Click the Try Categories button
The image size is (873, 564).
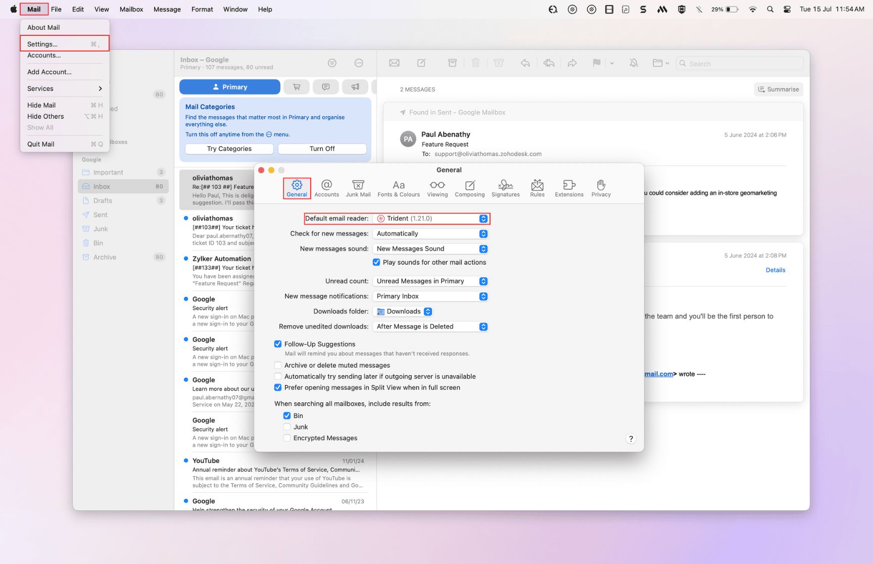229,148
